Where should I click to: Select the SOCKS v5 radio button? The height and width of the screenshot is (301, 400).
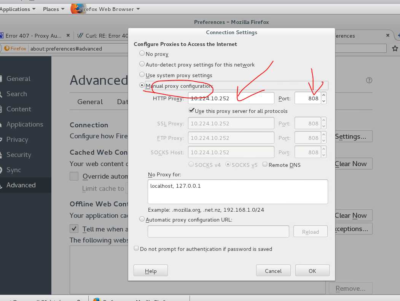[228, 164]
